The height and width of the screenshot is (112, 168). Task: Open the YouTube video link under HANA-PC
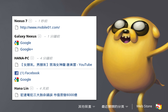click(56, 65)
